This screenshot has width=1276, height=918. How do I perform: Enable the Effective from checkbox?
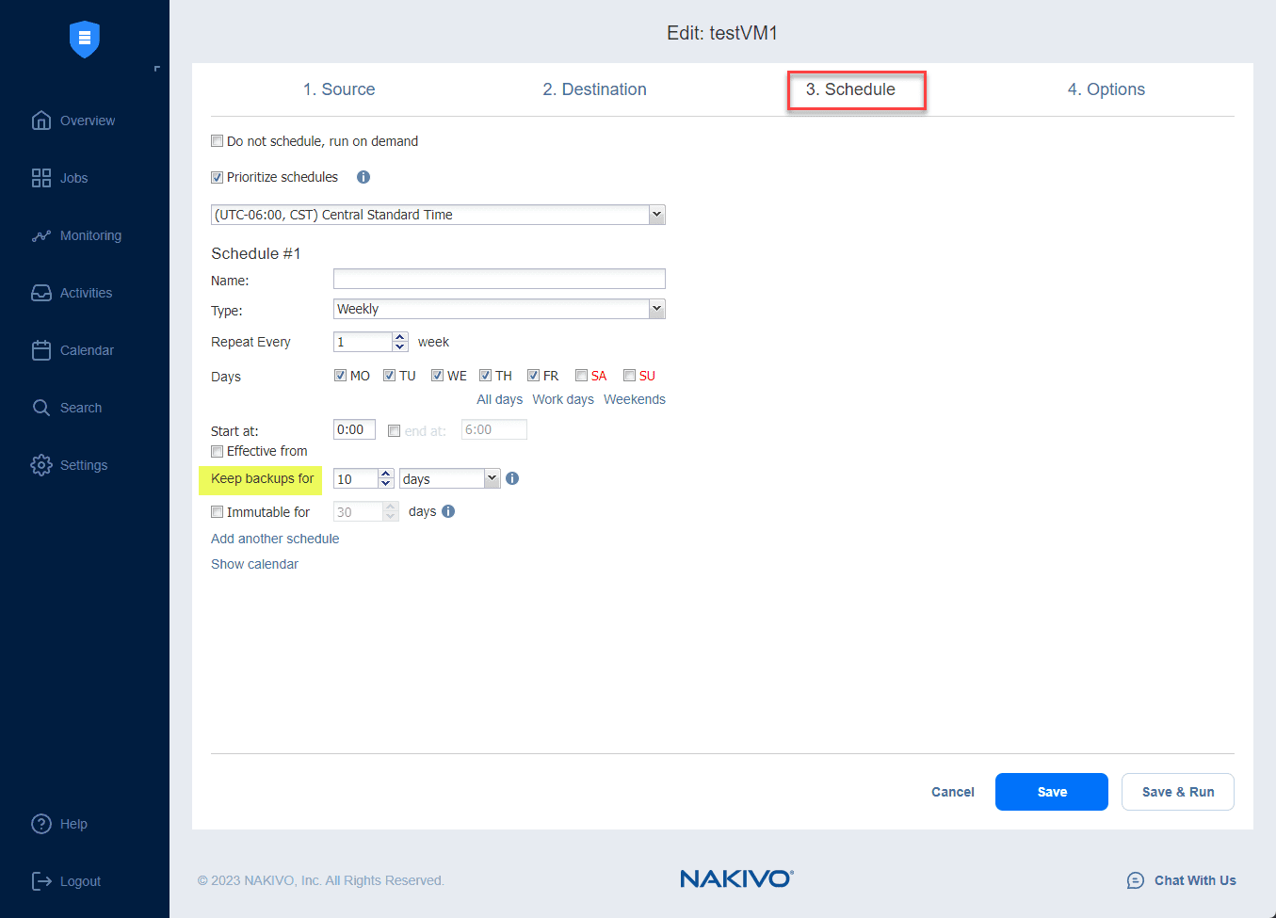click(218, 451)
